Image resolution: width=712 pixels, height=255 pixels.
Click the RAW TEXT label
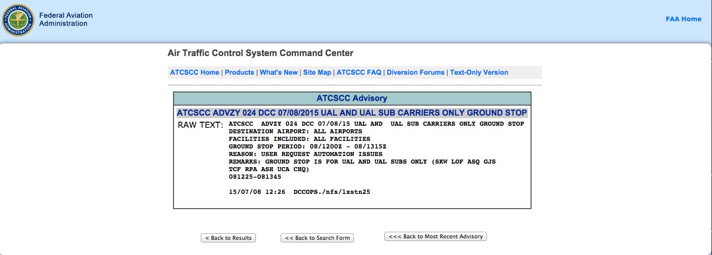pyautogui.click(x=200, y=125)
